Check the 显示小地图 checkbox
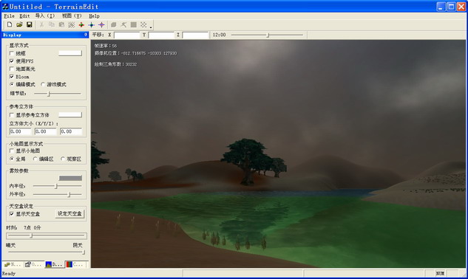The image size is (468, 279). (12, 151)
